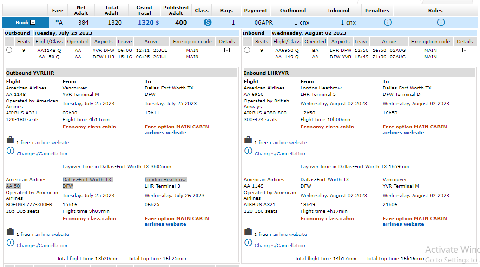Collapse inbound flight details

[465, 50]
